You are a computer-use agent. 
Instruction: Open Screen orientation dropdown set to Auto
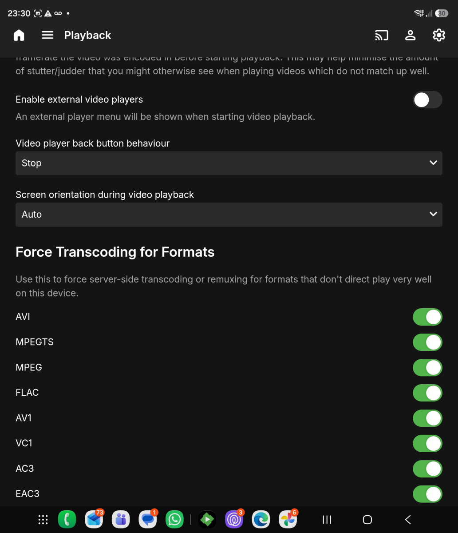coord(229,215)
